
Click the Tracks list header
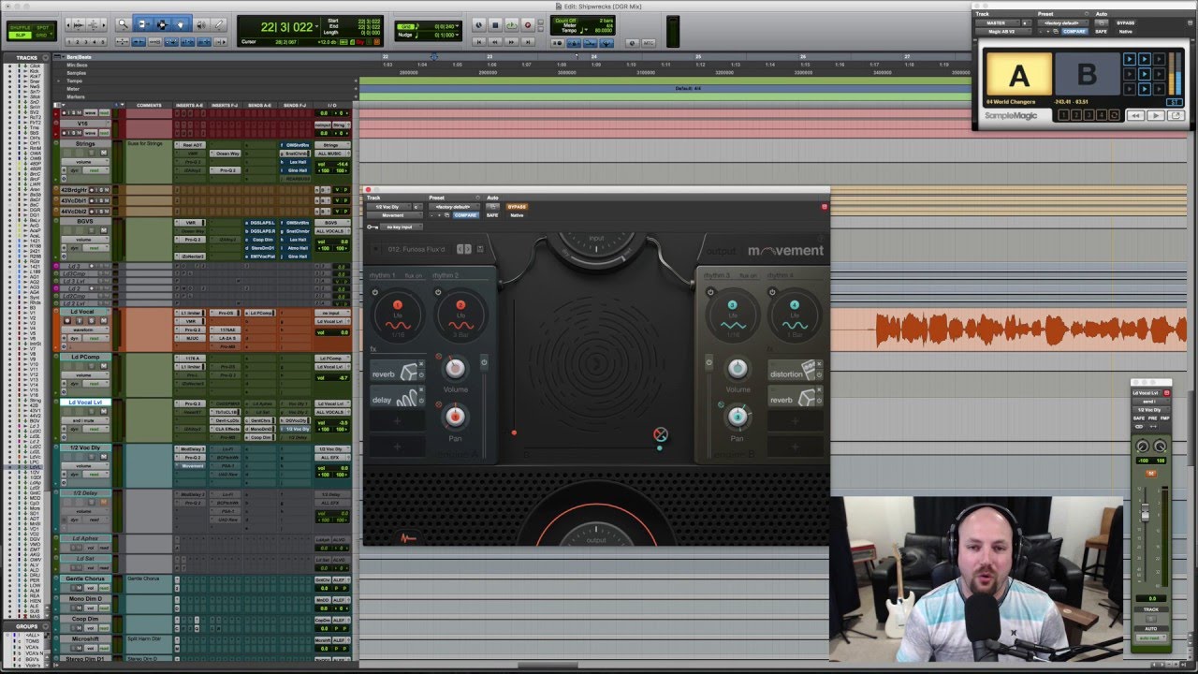tap(26, 57)
